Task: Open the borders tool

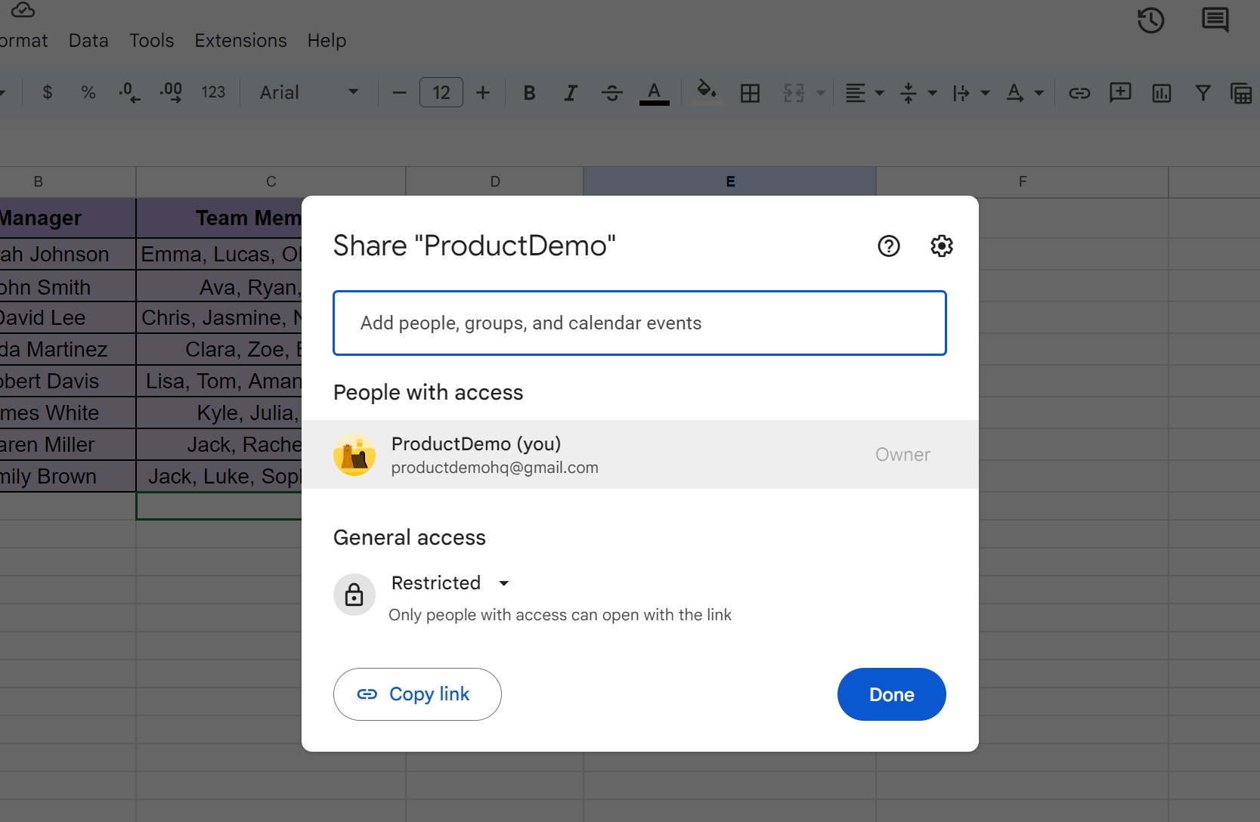Action: [750, 93]
